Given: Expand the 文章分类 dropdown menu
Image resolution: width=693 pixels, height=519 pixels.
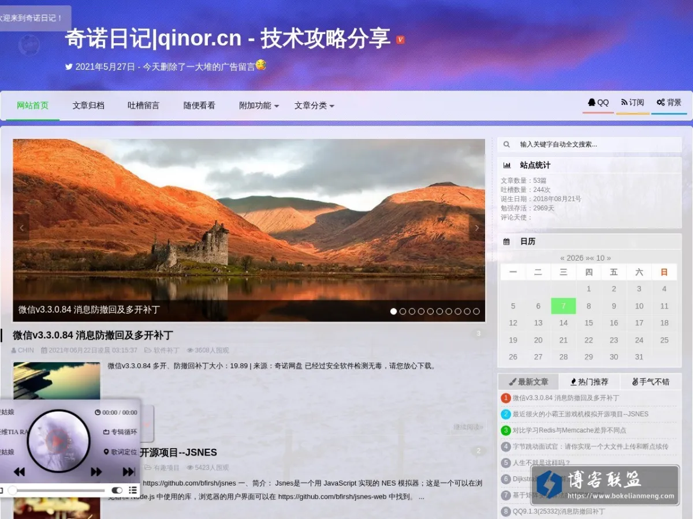Looking at the screenshot, I should [314, 106].
